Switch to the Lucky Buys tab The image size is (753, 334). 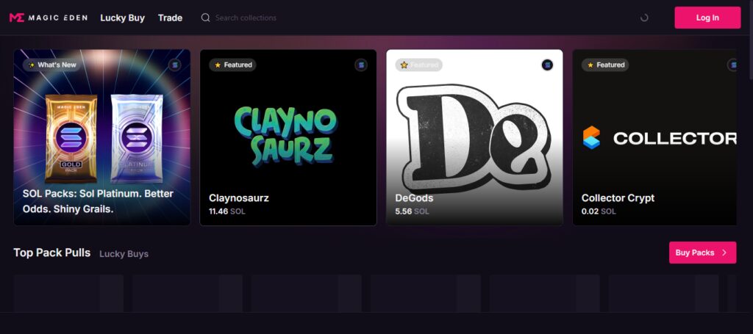pyautogui.click(x=124, y=253)
